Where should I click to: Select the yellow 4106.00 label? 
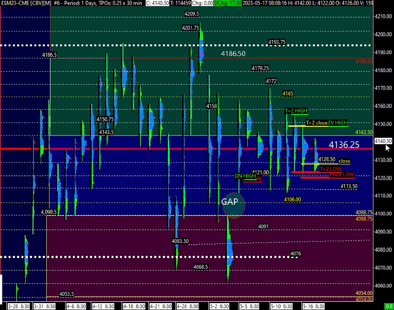pos(292,199)
